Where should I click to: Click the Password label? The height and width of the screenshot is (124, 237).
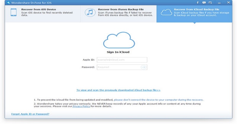[x=88, y=67]
